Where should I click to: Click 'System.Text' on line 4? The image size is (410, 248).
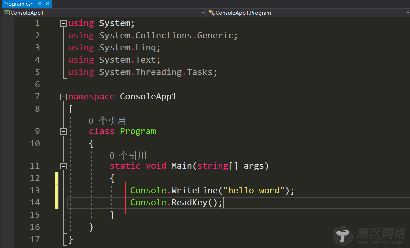coord(128,60)
